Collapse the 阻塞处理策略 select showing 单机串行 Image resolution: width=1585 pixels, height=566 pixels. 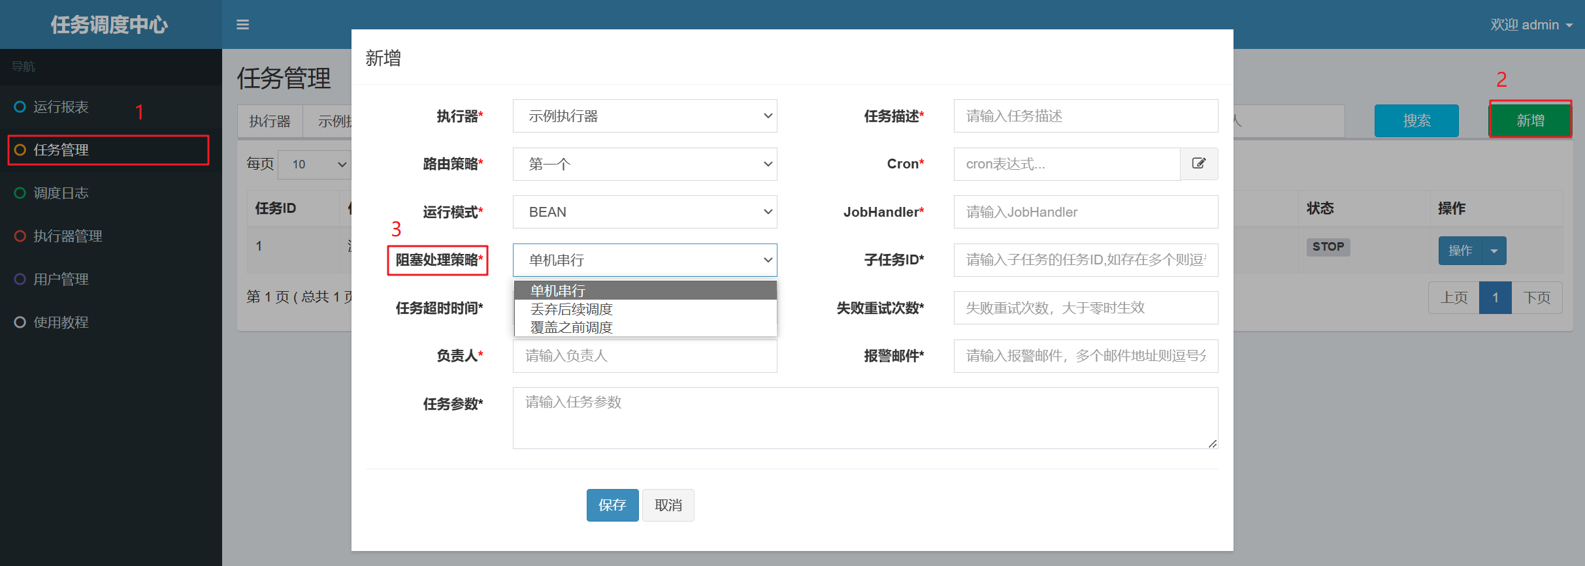pyautogui.click(x=645, y=260)
